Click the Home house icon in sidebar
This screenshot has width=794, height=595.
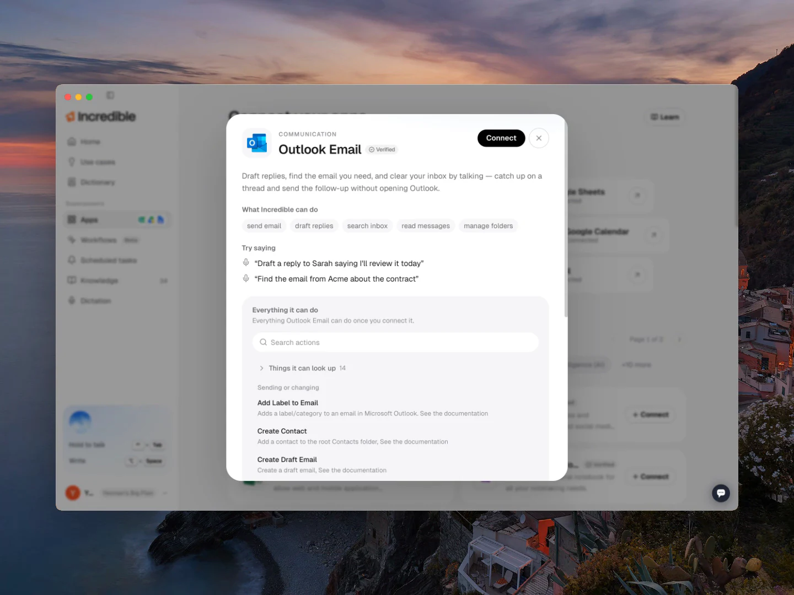click(x=72, y=142)
